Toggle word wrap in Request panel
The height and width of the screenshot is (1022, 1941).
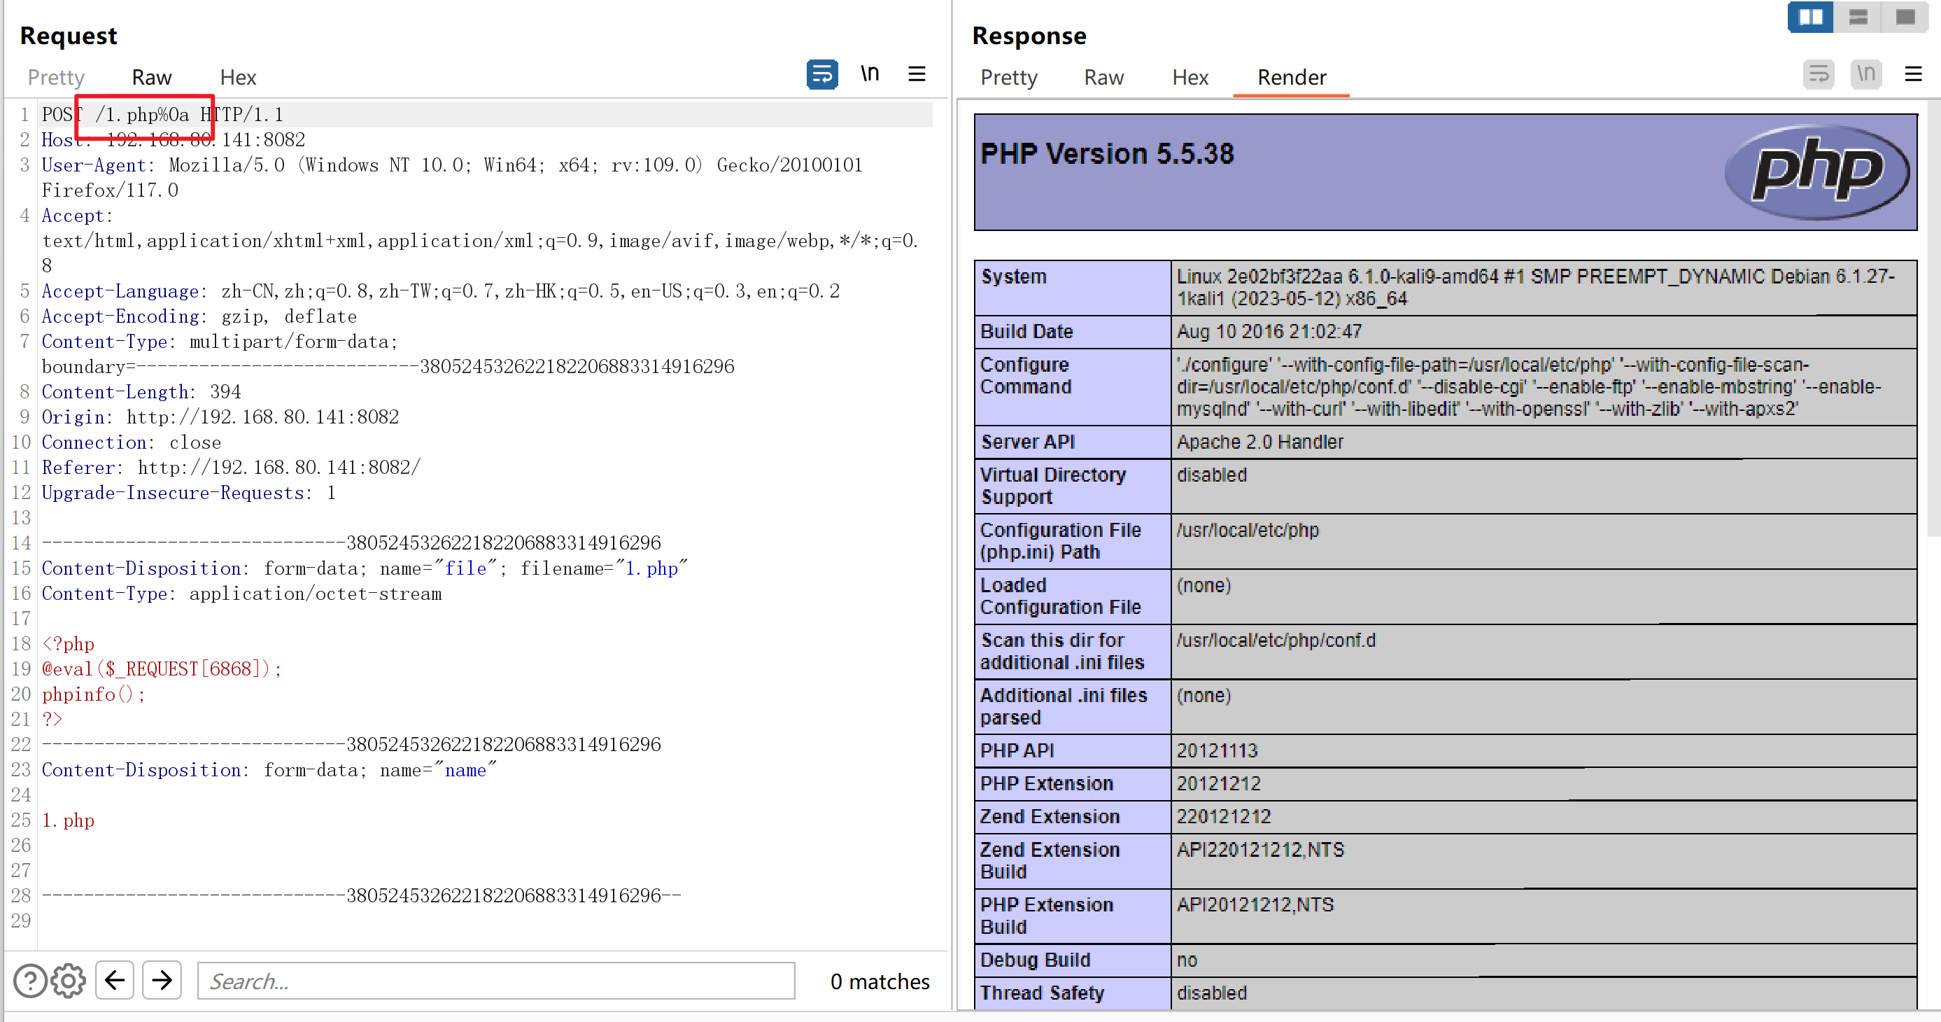point(821,74)
